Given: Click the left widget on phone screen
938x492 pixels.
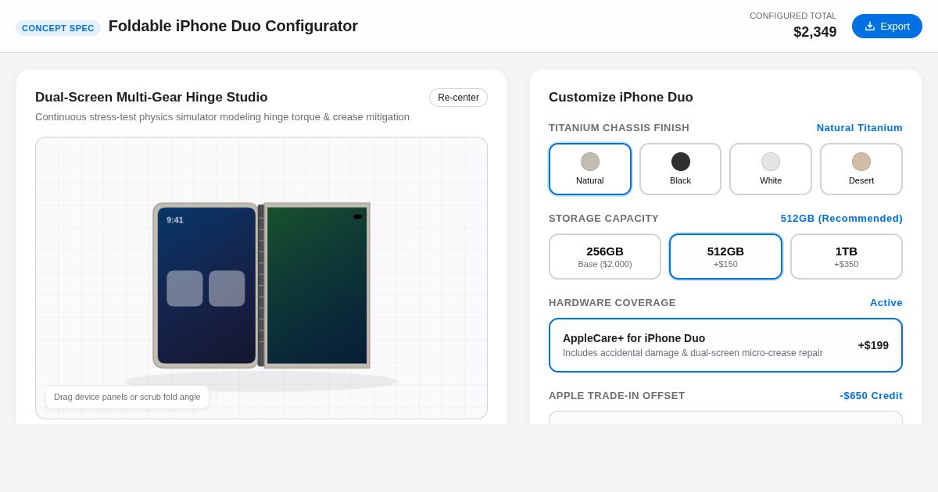Looking at the screenshot, I should [x=184, y=288].
